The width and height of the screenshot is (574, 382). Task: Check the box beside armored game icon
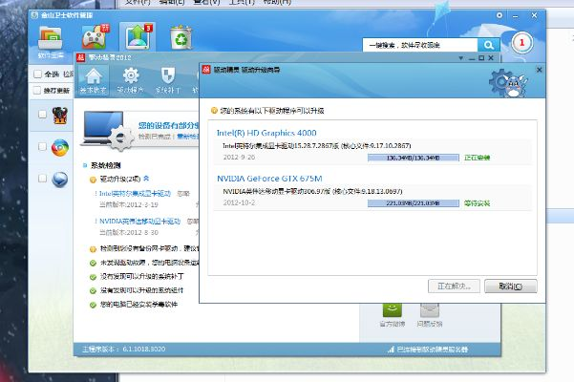point(42,115)
